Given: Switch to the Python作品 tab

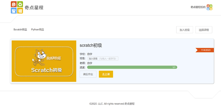Looking at the screenshot, I should pyautogui.click(x=38, y=30).
